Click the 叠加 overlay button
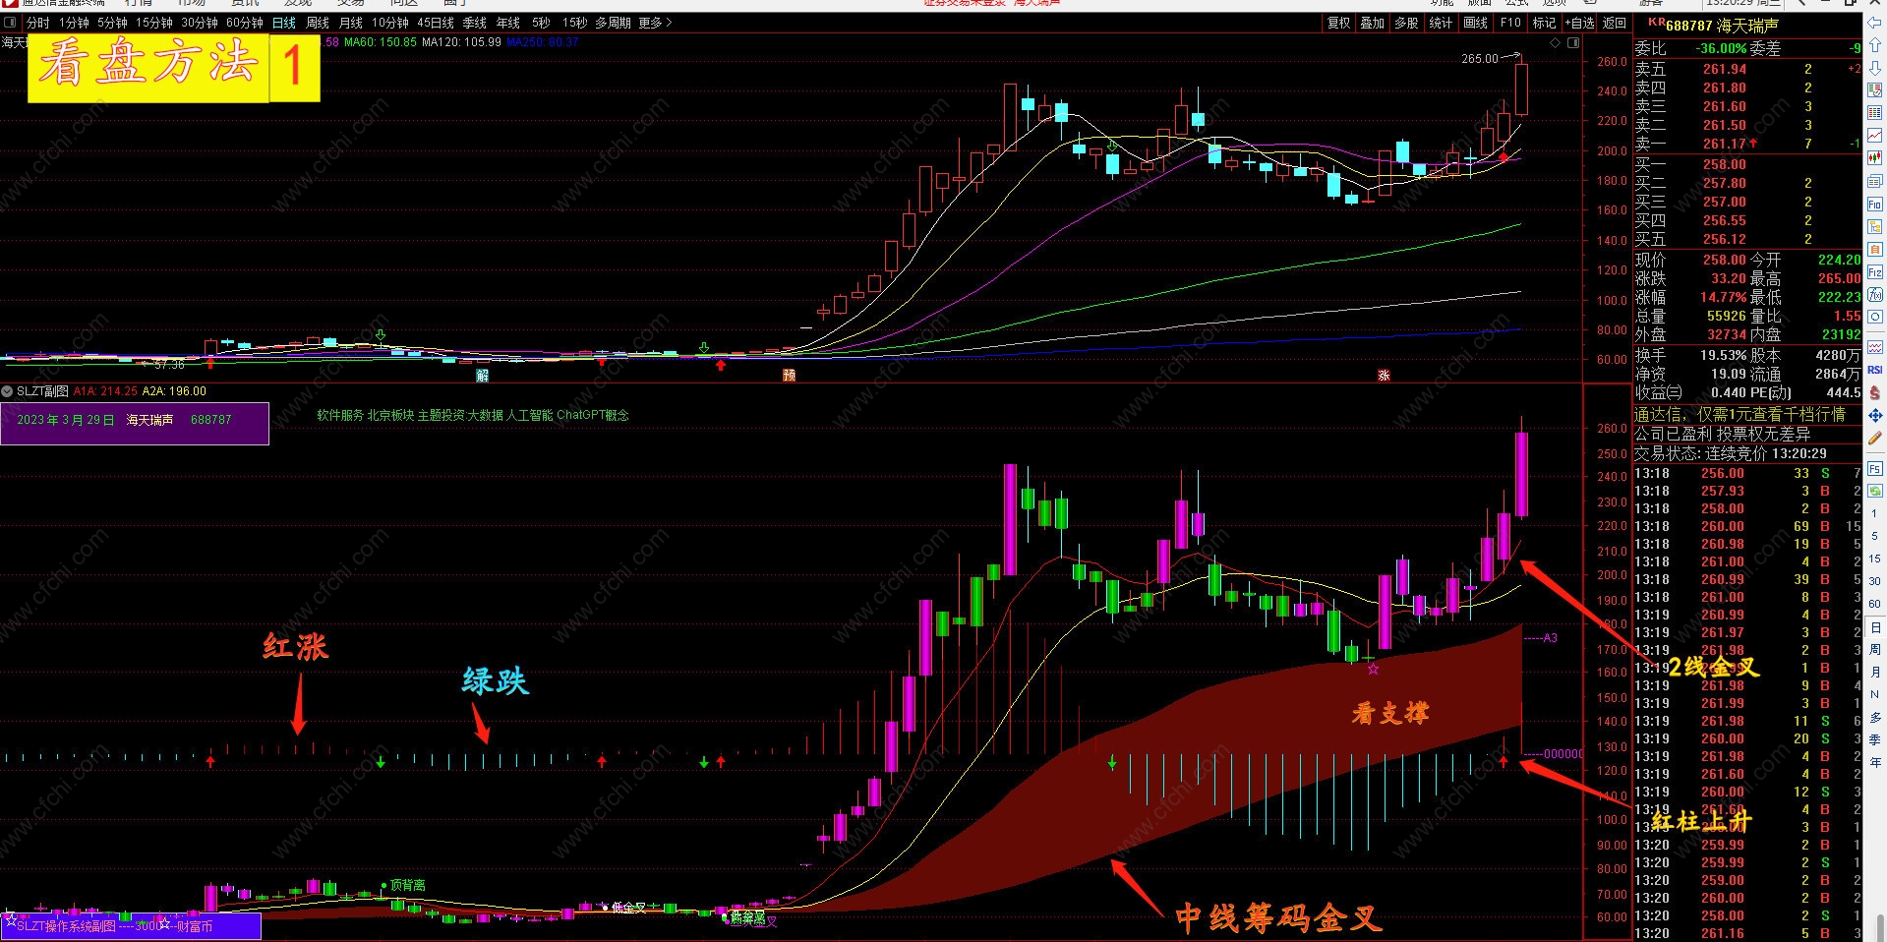This screenshot has height=942, width=1887. tap(1373, 23)
